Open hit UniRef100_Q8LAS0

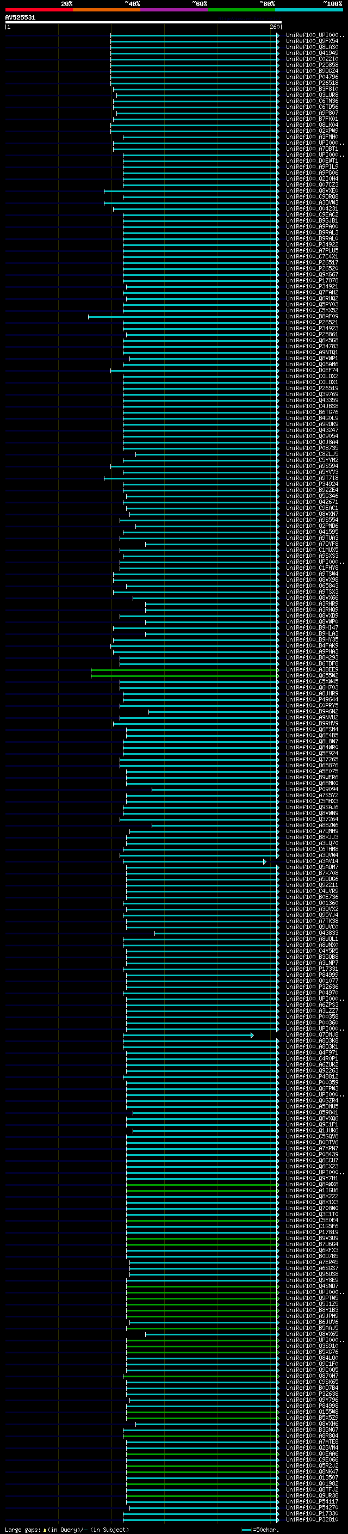tap(312, 47)
